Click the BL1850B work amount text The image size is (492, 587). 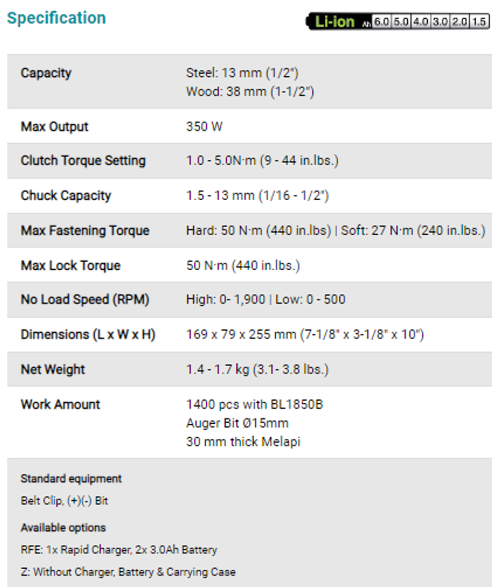point(255,404)
